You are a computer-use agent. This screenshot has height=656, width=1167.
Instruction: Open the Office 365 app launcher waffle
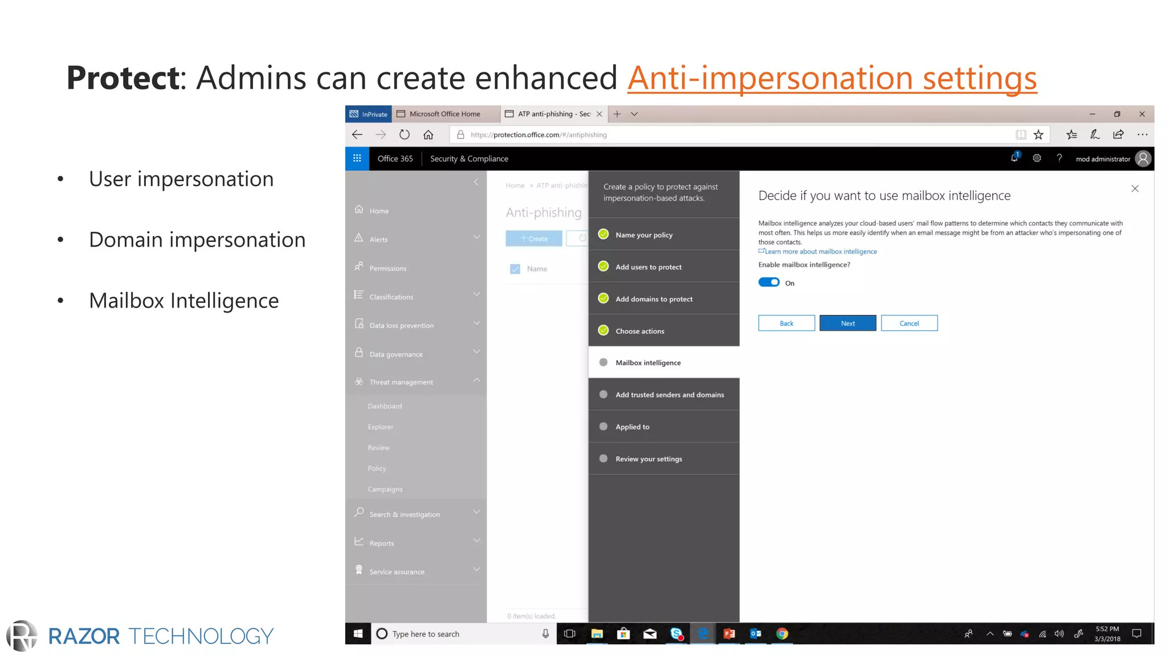pos(357,158)
